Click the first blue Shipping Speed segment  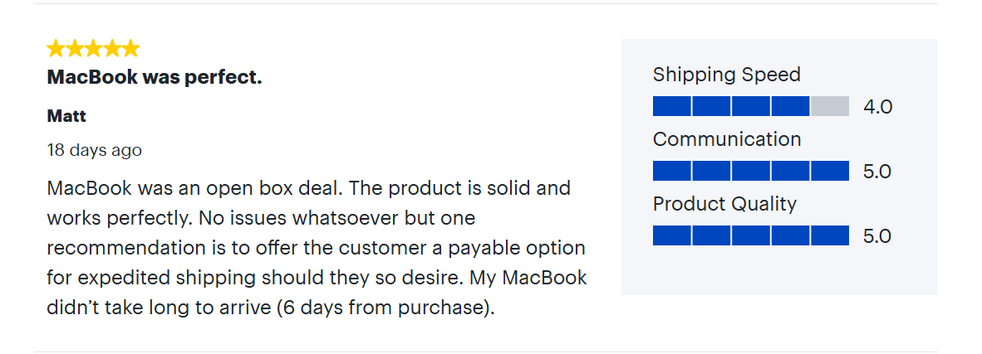coord(671,106)
